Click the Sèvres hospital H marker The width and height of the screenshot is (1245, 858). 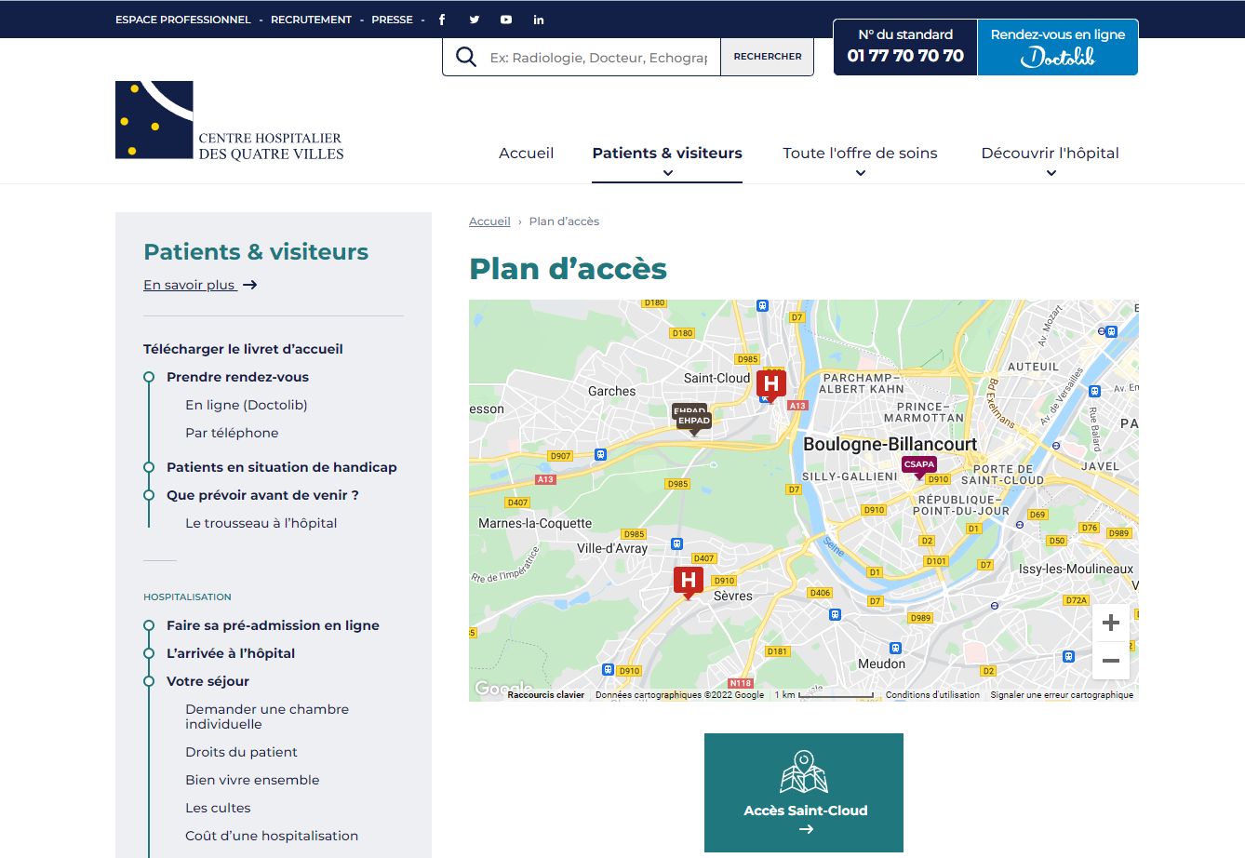(688, 581)
